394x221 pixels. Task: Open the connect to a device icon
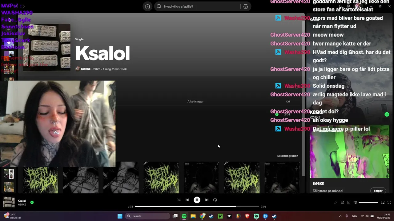tap(349, 202)
